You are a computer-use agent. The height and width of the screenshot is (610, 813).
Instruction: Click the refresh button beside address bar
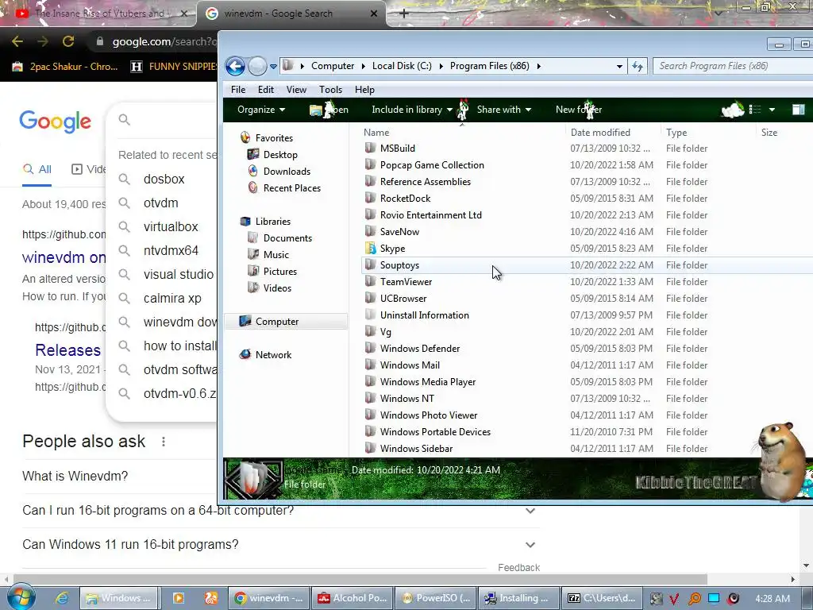click(x=638, y=66)
